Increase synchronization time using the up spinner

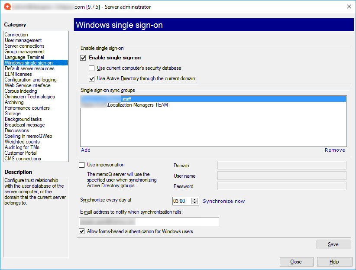pyautogui.click(x=195, y=199)
